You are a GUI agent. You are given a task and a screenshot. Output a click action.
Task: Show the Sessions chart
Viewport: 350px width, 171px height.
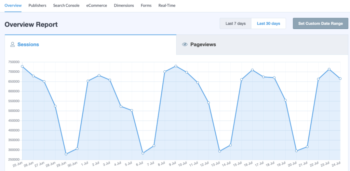coord(28,44)
